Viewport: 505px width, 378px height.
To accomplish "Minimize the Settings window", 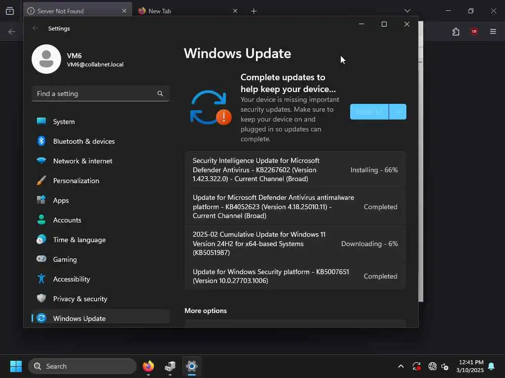I will 361,24.
